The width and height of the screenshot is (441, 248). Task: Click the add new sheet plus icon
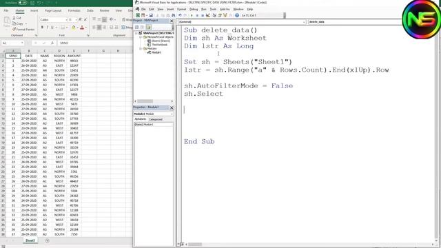click(x=48, y=240)
